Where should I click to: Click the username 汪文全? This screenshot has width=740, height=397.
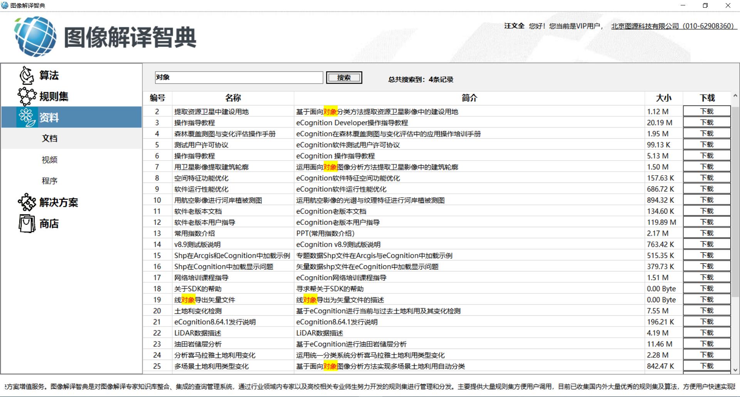tap(514, 26)
